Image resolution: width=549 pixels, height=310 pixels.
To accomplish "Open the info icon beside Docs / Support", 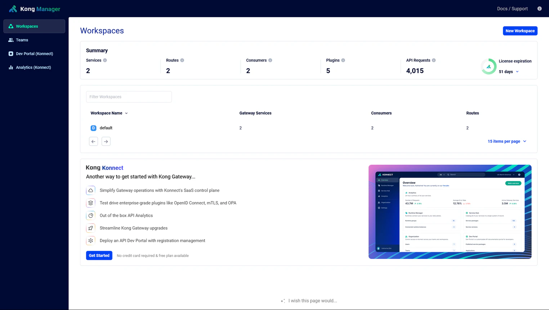I will pyautogui.click(x=539, y=9).
